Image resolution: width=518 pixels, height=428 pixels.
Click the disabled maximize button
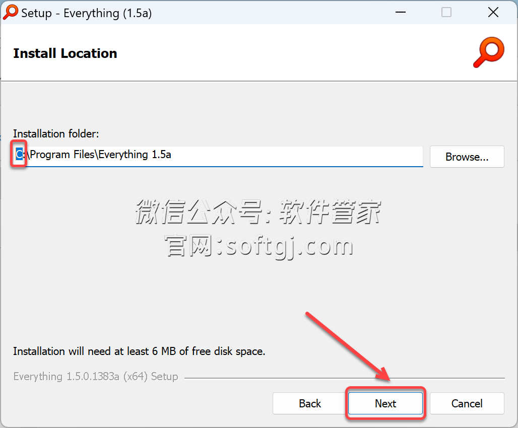[446, 13]
